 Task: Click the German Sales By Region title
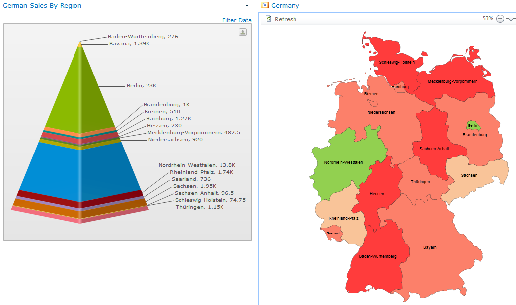click(x=43, y=5)
